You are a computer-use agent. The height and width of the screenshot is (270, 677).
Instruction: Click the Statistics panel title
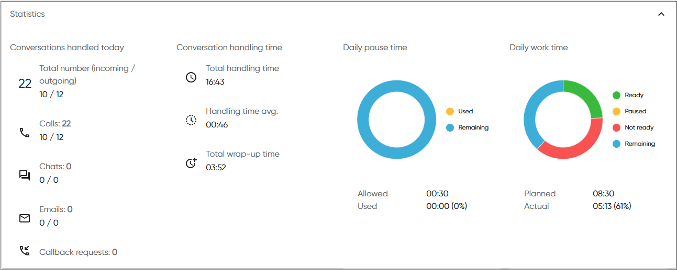point(27,14)
